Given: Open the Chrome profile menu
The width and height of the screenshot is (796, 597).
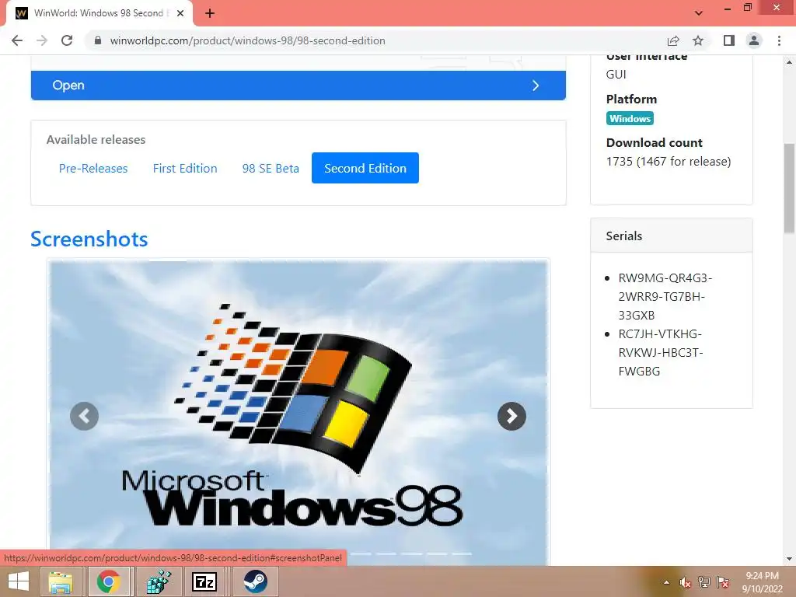Looking at the screenshot, I should [754, 40].
